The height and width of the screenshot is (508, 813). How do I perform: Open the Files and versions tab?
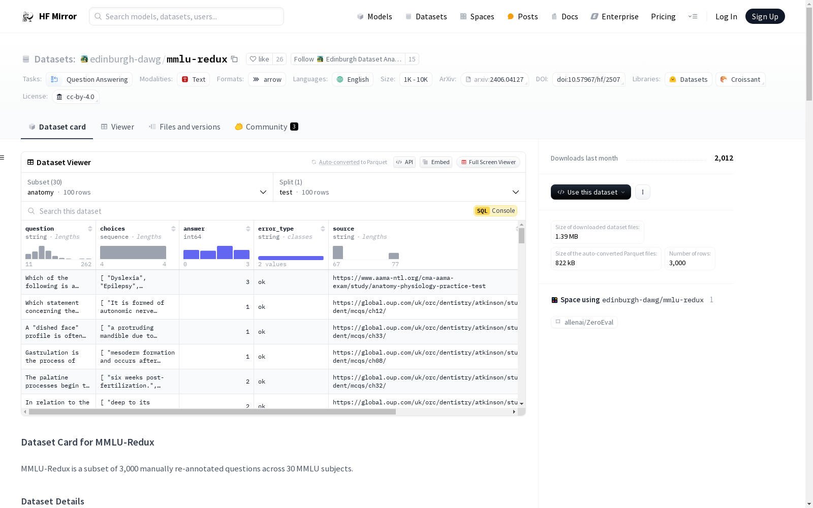click(x=184, y=127)
